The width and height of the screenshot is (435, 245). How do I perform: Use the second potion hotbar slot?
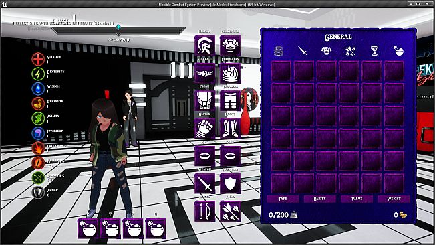pyautogui.click(x=110, y=229)
